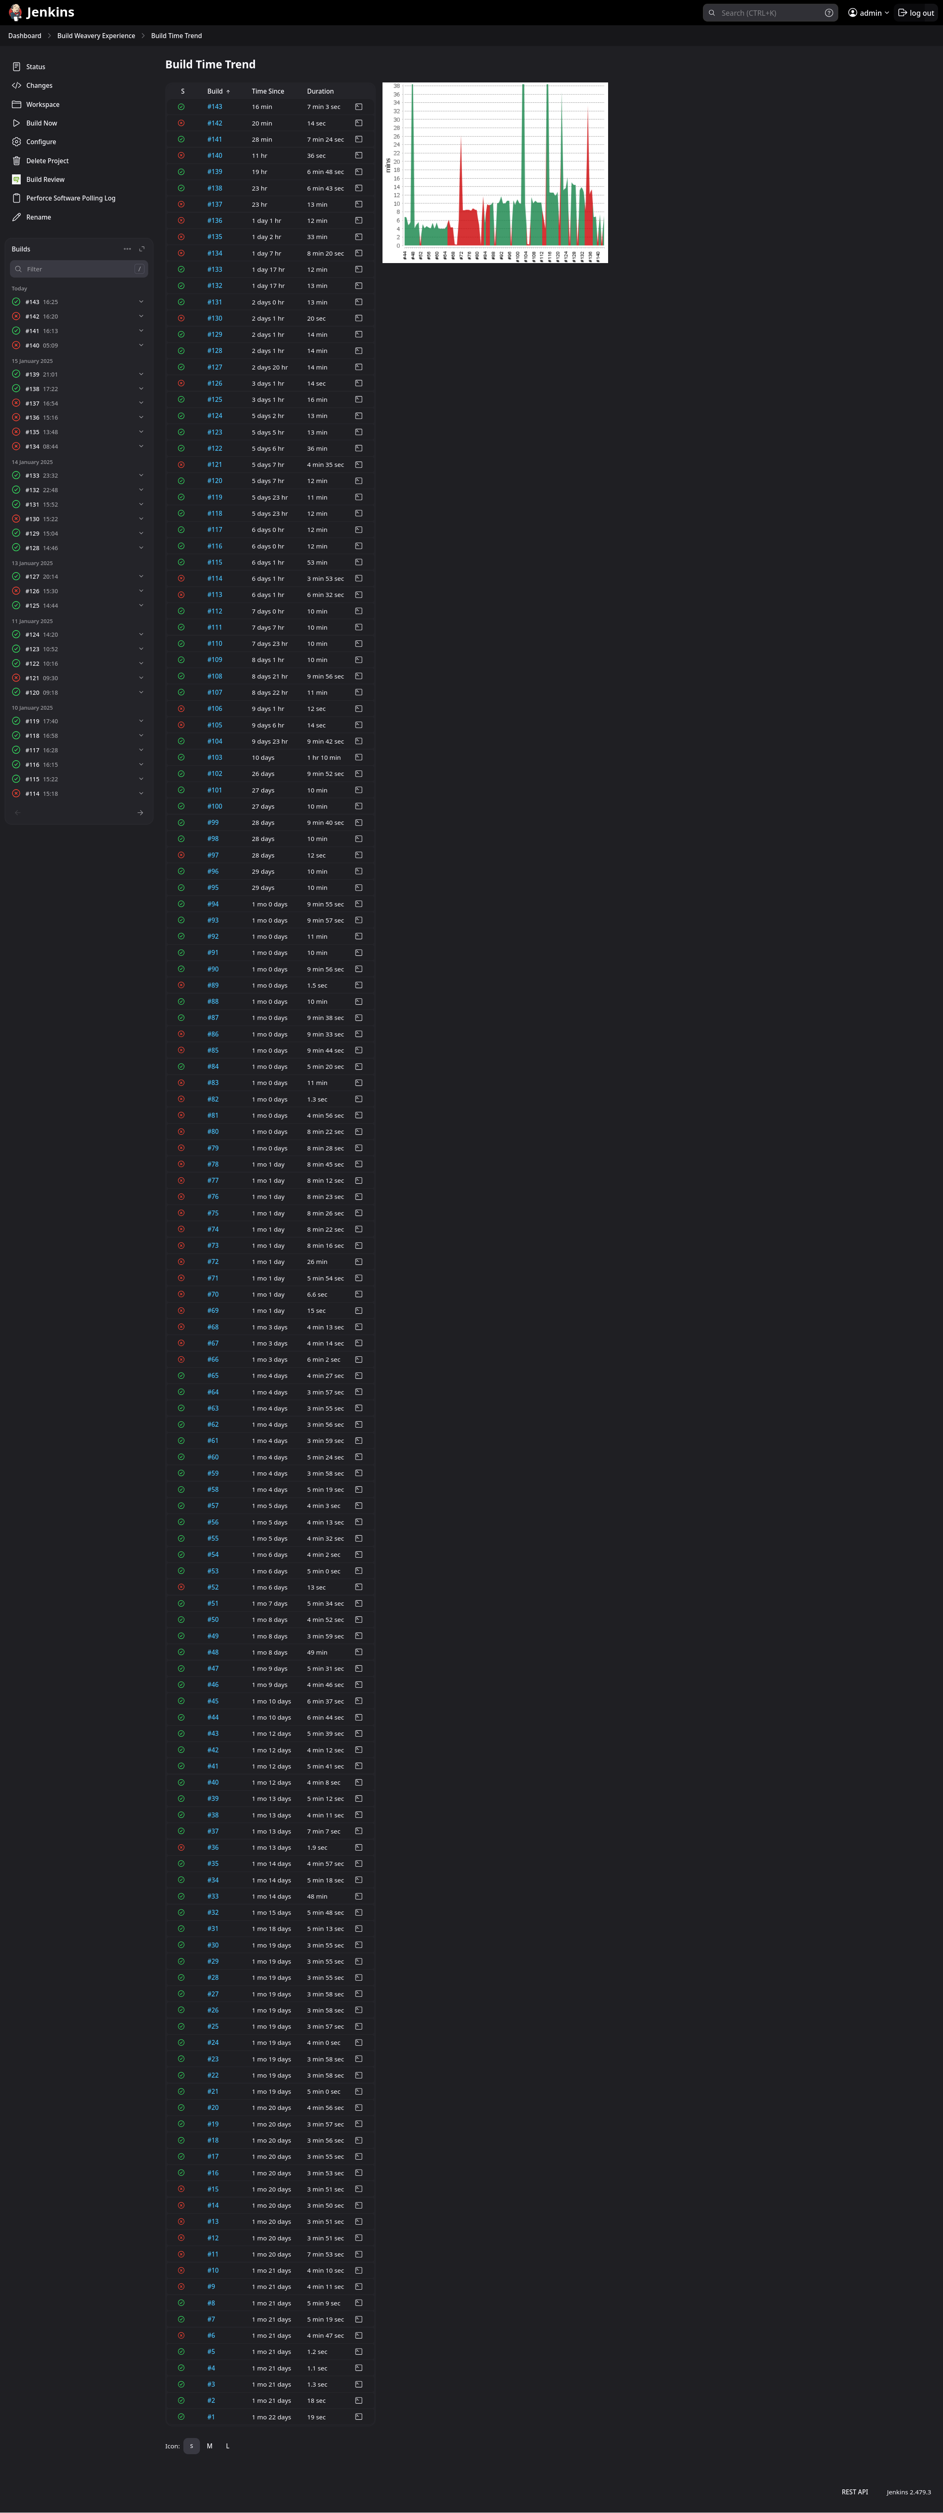This screenshot has width=943, height=2513.
Task: Click the search help question mark icon
Action: pos(829,13)
